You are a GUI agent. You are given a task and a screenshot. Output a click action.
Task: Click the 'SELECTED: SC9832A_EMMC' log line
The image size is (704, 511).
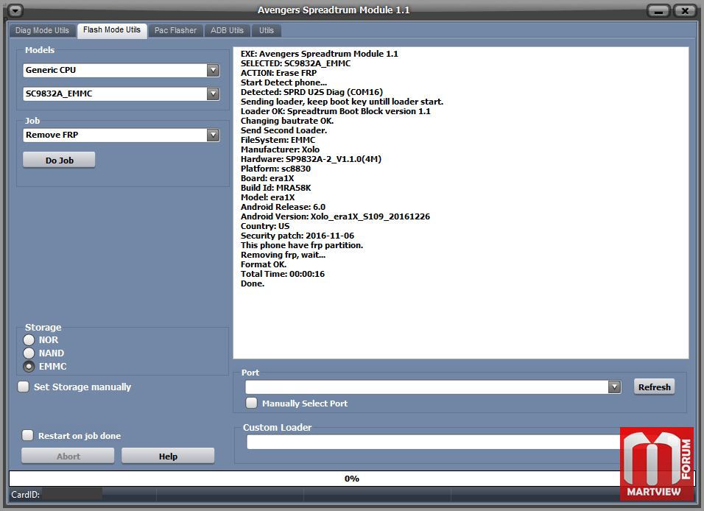[295, 63]
